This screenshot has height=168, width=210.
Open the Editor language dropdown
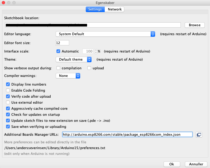(106, 34)
